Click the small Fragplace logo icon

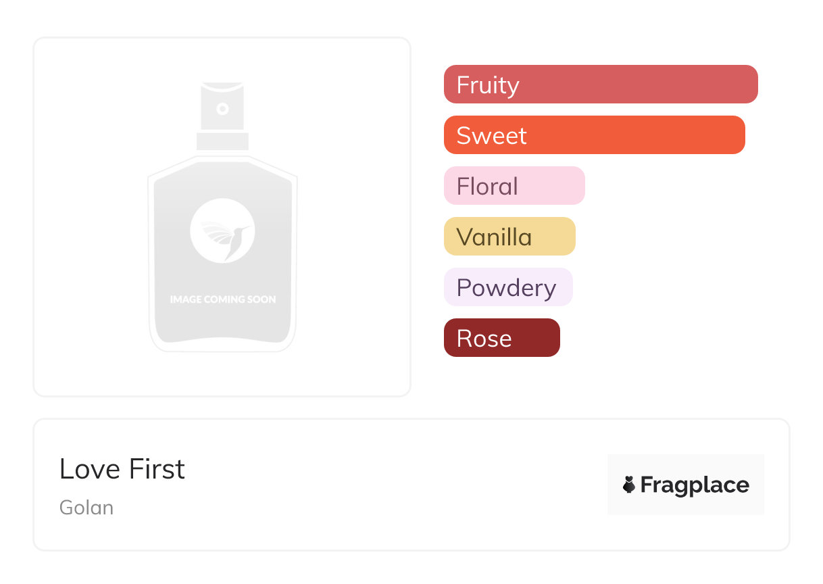tap(629, 485)
